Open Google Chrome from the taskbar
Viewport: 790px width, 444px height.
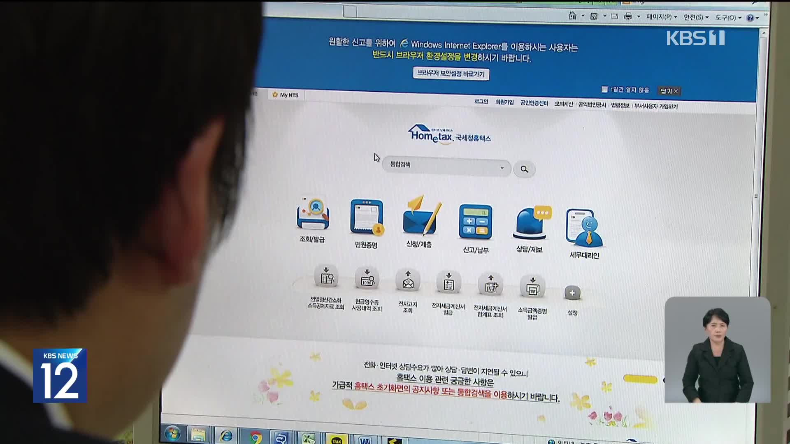pyautogui.click(x=255, y=437)
